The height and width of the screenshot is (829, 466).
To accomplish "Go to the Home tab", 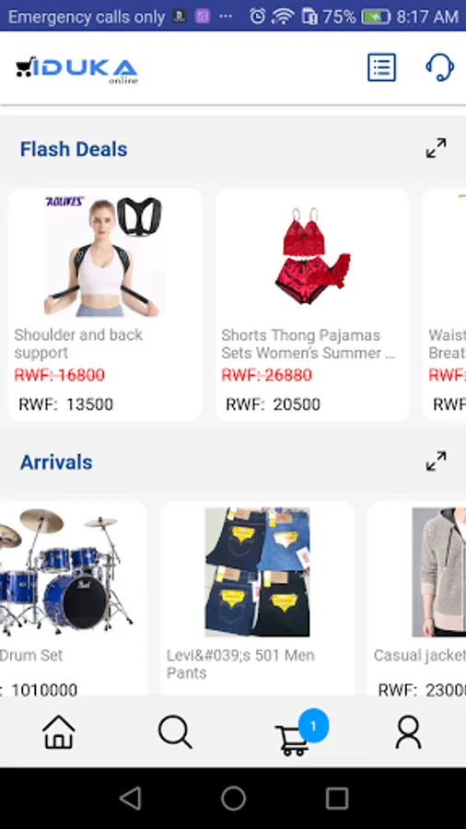I will point(59,731).
